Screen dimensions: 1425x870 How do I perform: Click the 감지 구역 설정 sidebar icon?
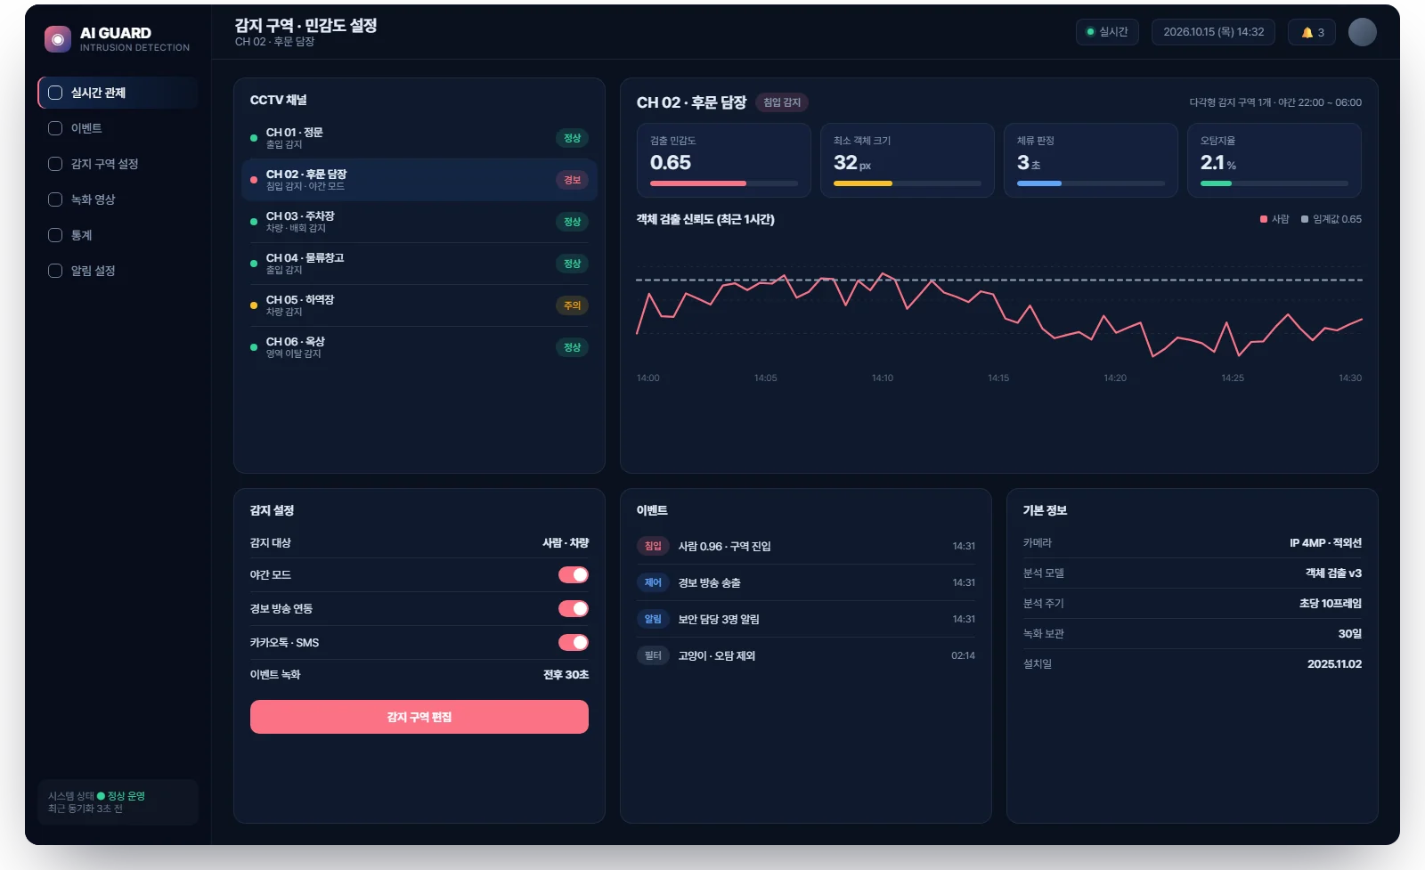tap(55, 164)
